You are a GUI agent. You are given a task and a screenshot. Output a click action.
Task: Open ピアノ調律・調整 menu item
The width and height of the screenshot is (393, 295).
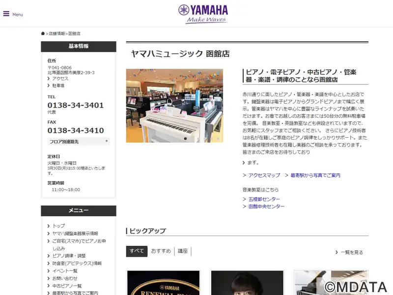point(69,256)
